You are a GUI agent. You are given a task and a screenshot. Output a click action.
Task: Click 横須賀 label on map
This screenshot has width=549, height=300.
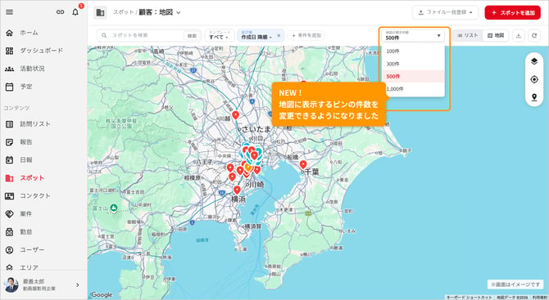coord(253,226)
